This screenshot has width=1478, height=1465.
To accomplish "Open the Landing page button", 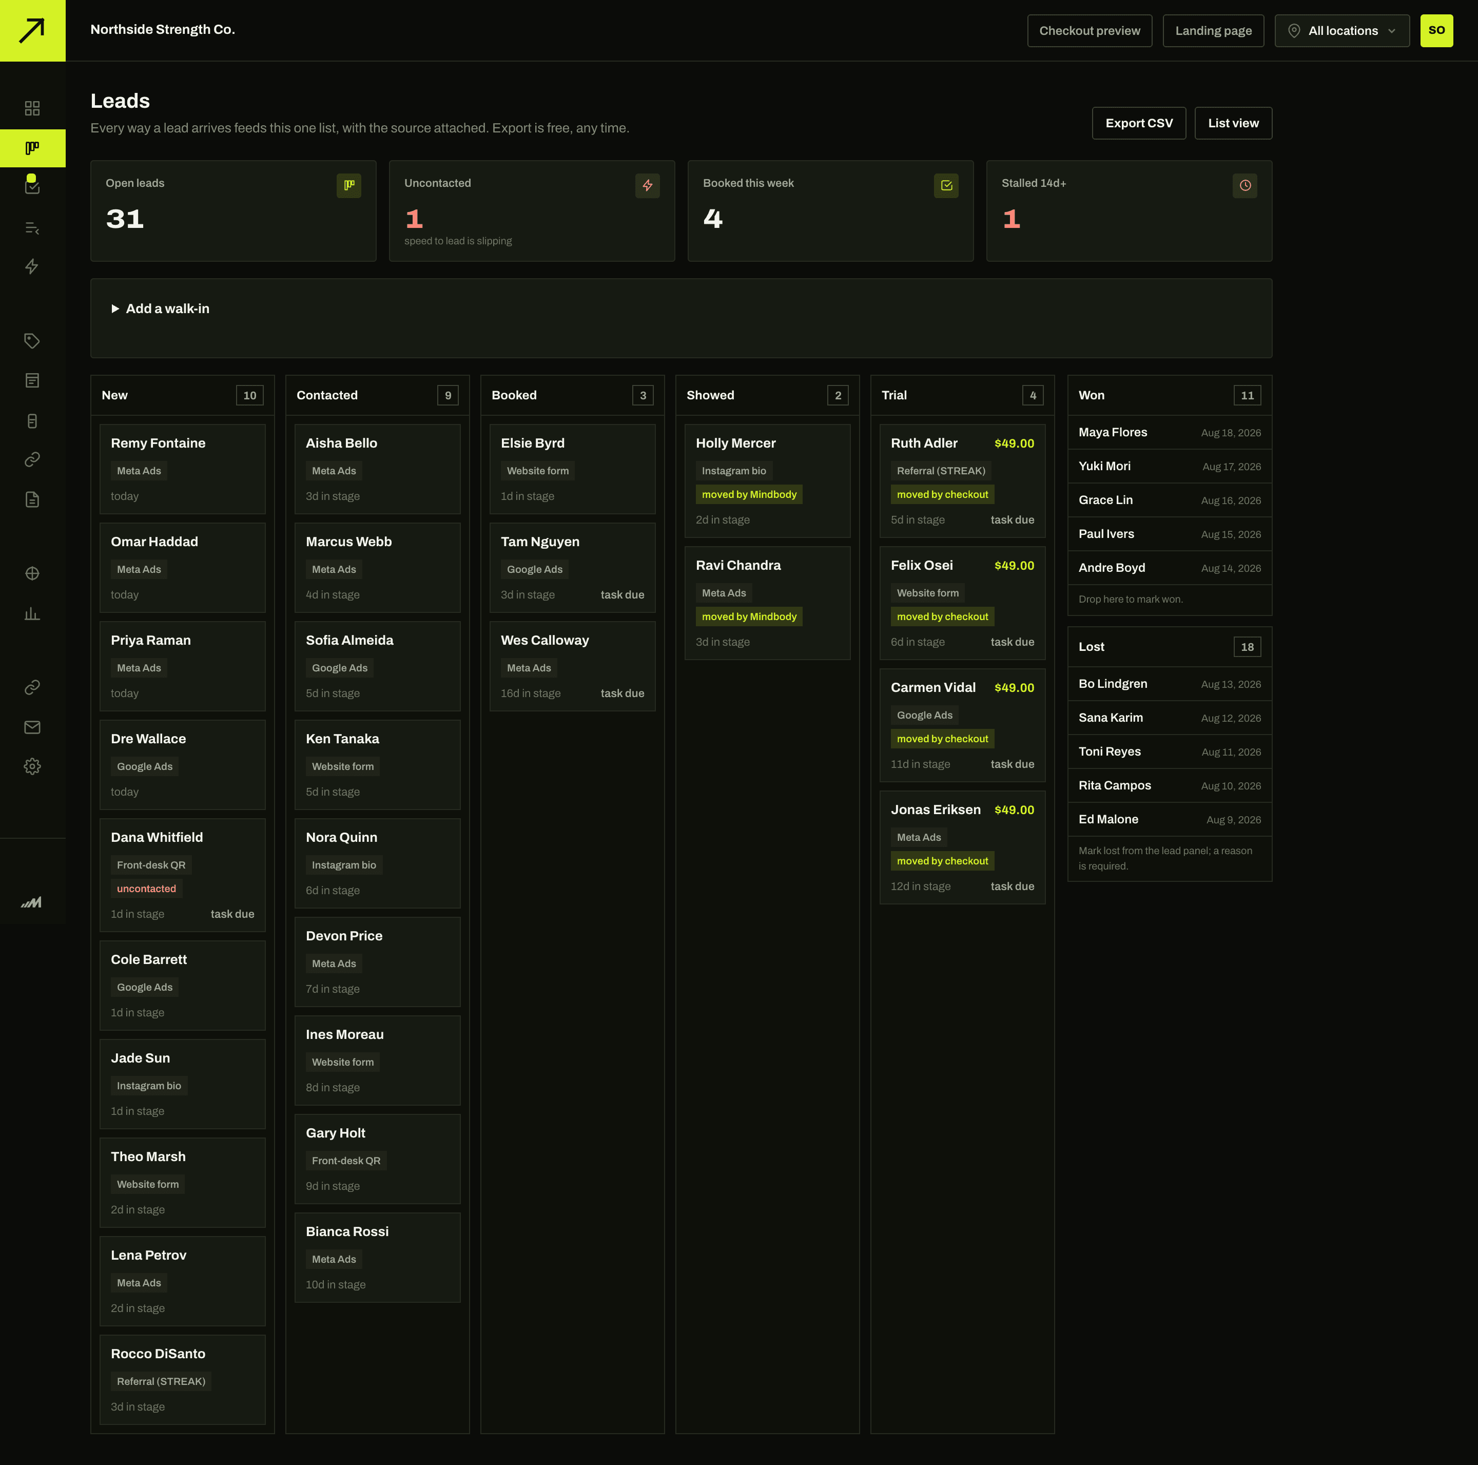I will pyautogui.click(x=1213, y=31).
